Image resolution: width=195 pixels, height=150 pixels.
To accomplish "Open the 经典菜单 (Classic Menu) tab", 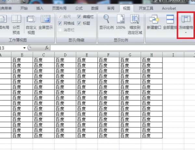I will (x=6, y=8).
